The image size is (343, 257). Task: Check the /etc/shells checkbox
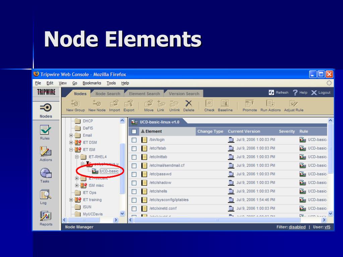(x=134, y=191)
